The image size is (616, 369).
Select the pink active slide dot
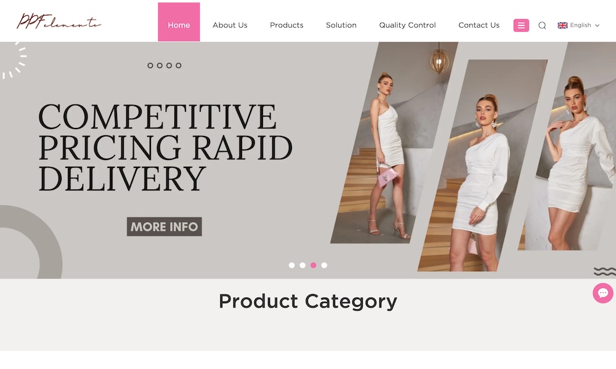[x=313, y=266]
